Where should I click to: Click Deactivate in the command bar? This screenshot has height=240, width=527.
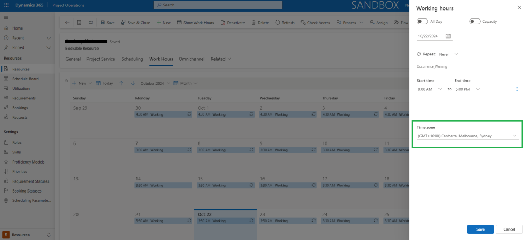[x=232, y=23]
